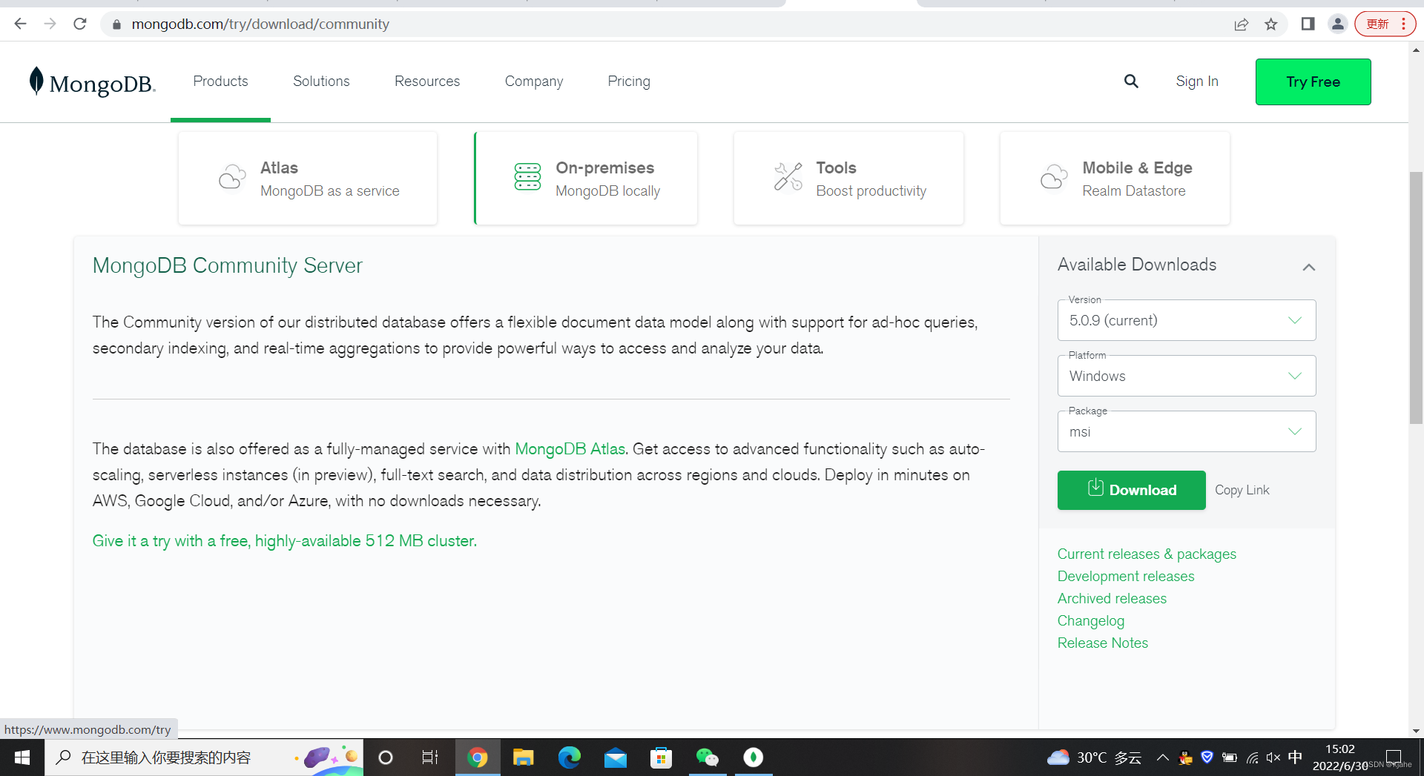Select the Mobile & Edge product card

[1115, 179]
